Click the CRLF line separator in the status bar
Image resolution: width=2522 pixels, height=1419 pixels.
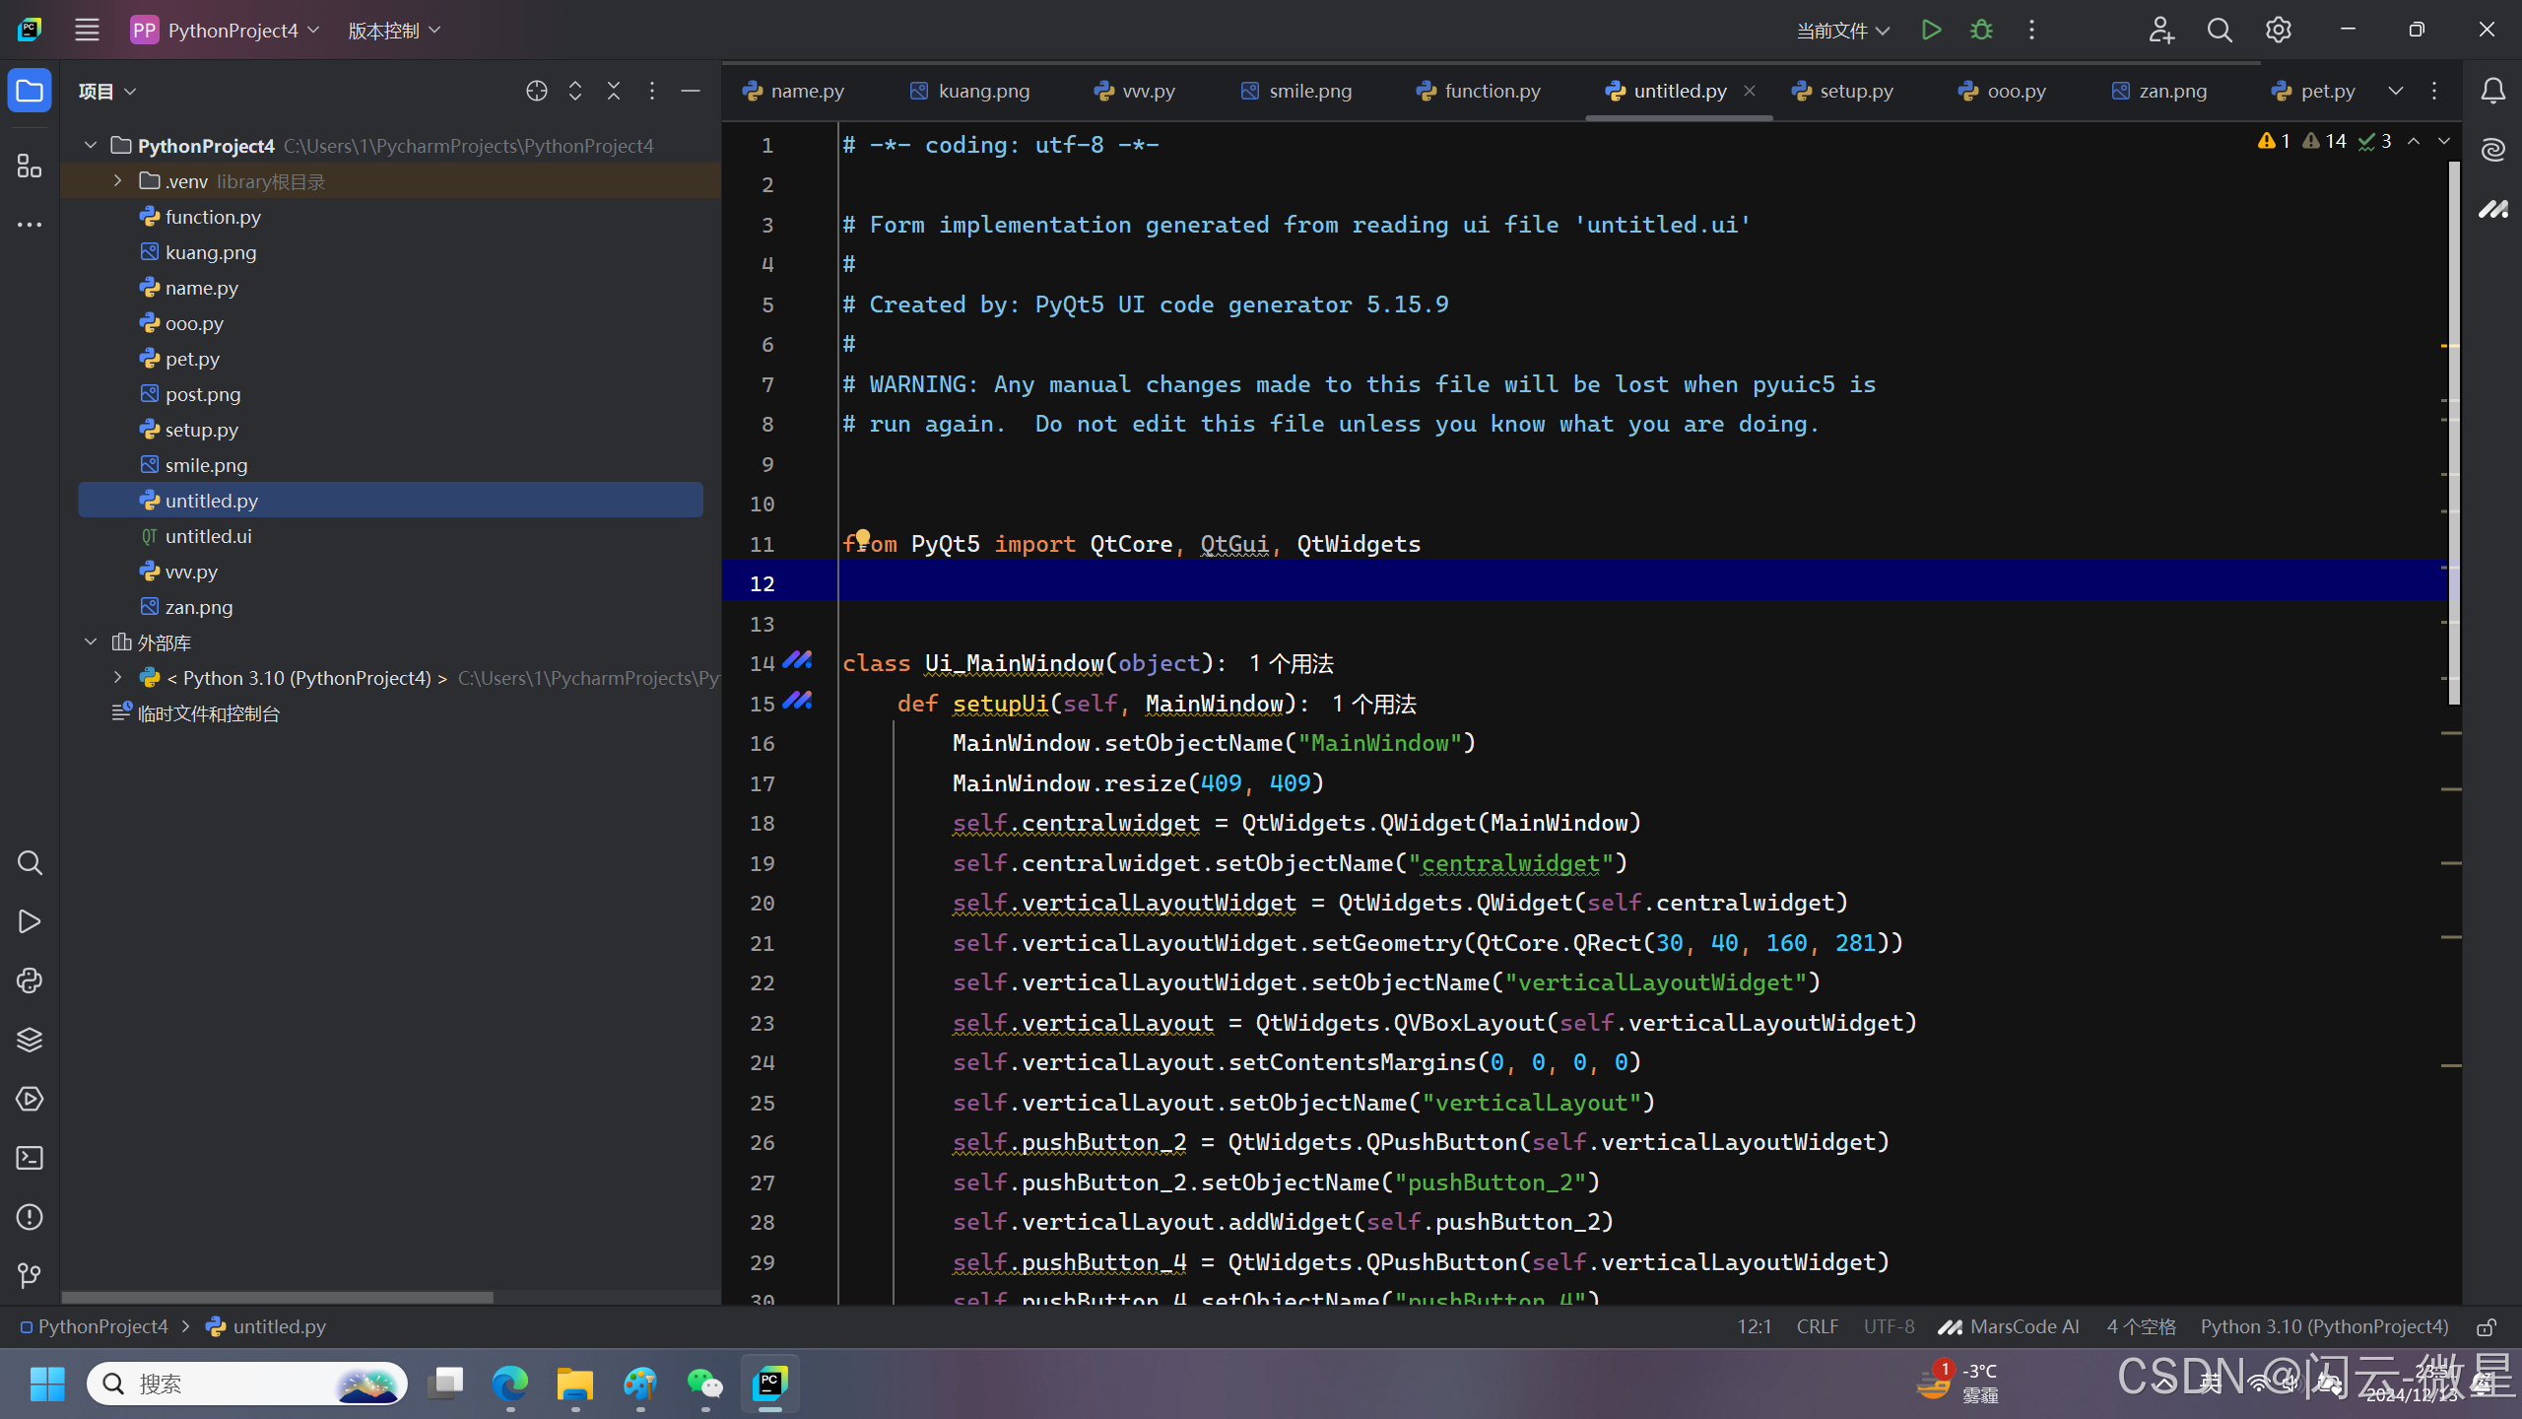pos(1817,1327)
